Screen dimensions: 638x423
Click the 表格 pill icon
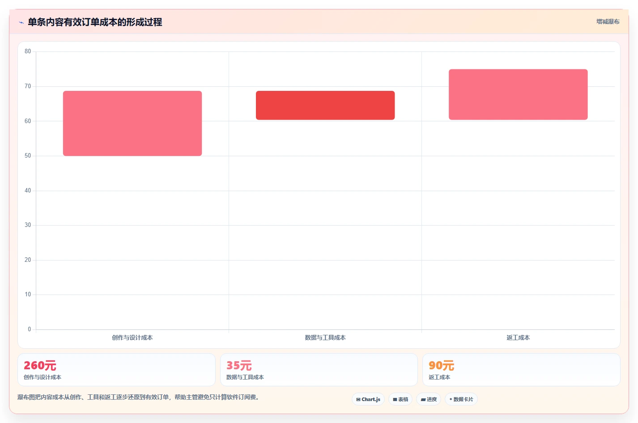[395, 399]
